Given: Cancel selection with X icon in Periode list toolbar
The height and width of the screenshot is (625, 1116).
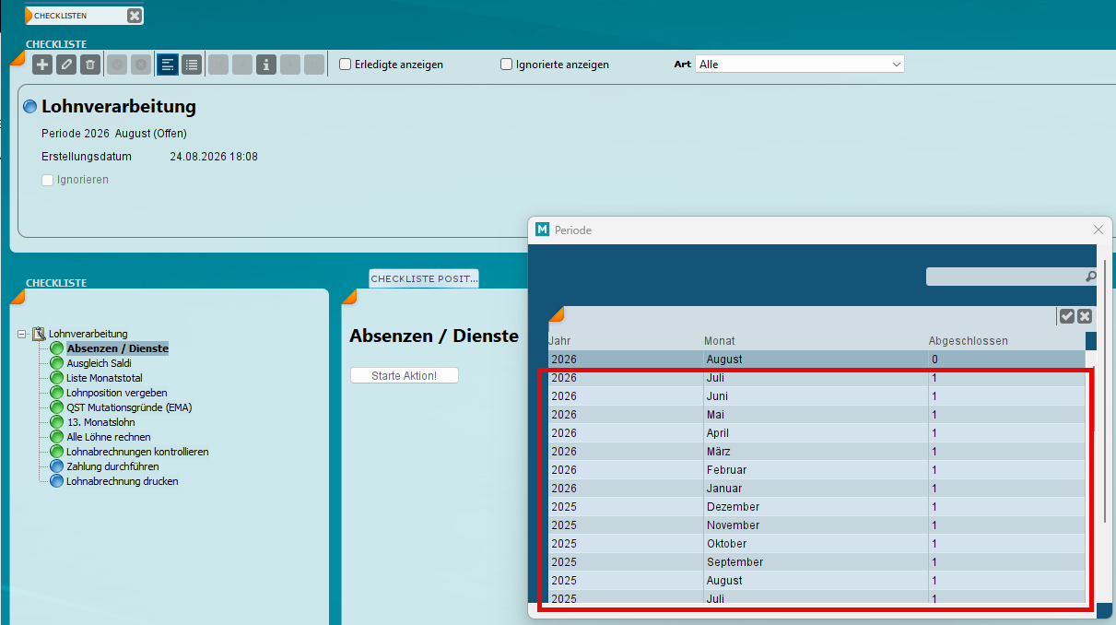Looking at the screenshot, I should pyautogui.click(x=1085, y=316).
